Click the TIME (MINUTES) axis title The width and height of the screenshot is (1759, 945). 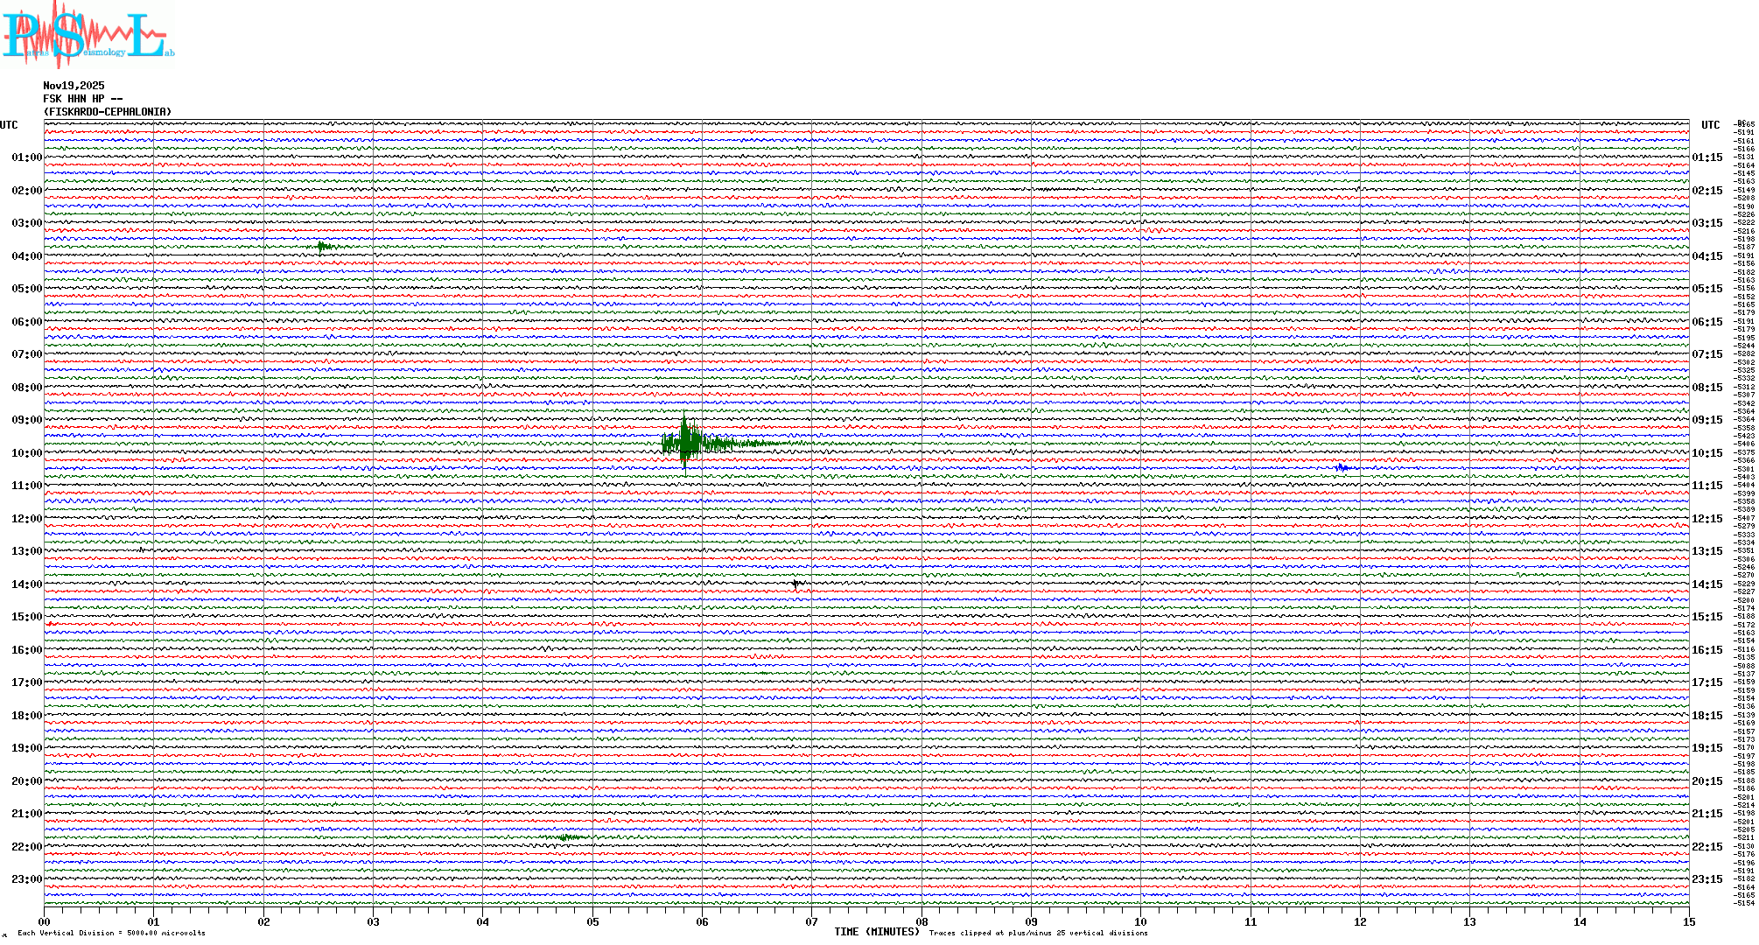[876, 932]
